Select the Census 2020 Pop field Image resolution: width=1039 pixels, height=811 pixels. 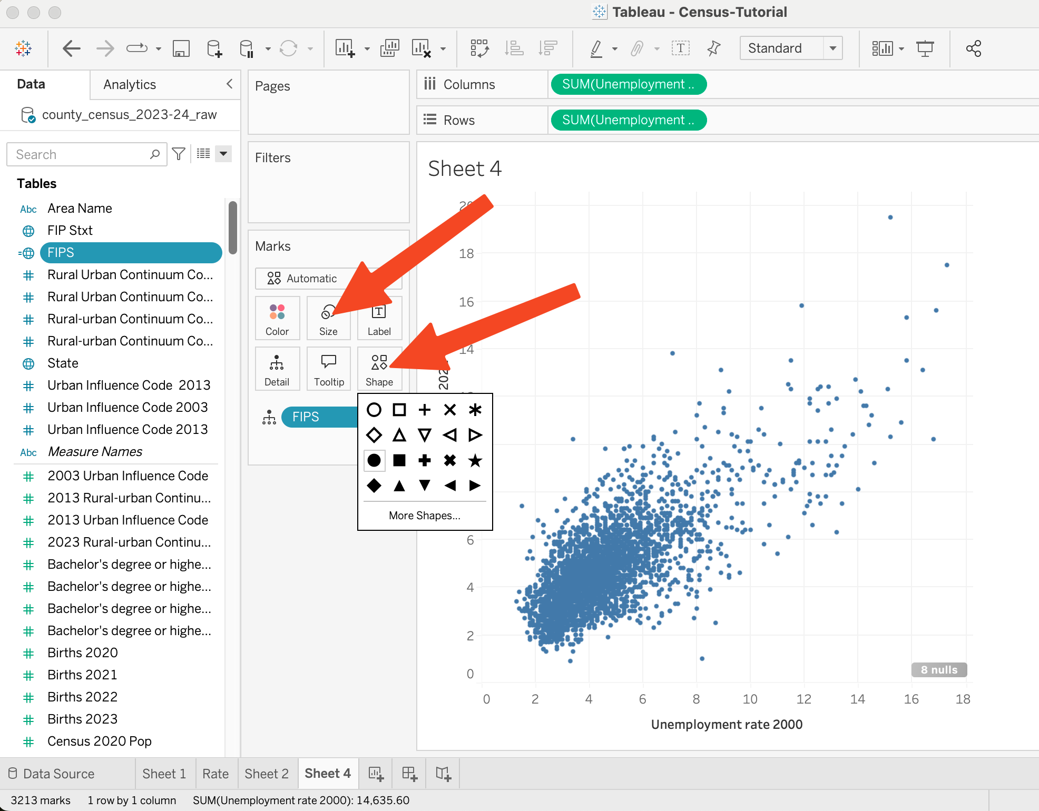click(100, 741)
